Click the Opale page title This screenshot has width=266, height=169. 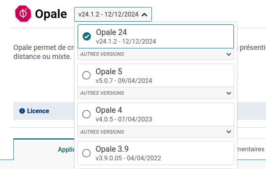51,14
